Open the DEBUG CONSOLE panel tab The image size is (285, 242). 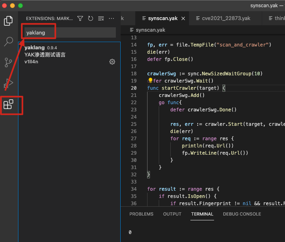(242, 214)
